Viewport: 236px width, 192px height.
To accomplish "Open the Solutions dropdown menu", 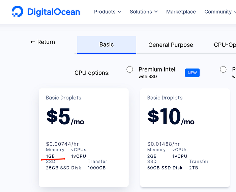I will (x=144, y=12).
